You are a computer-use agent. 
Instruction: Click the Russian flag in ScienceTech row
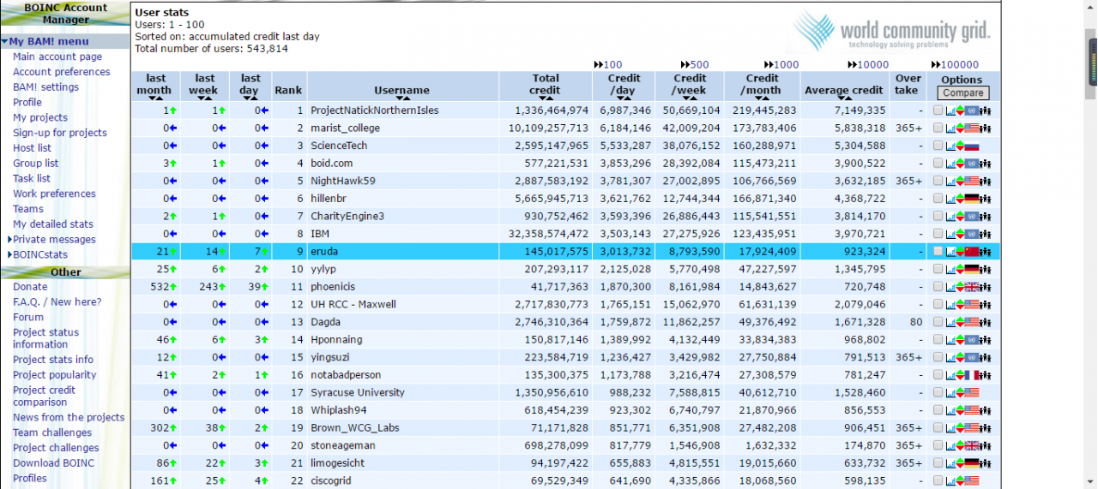click(x=972, y=146)
